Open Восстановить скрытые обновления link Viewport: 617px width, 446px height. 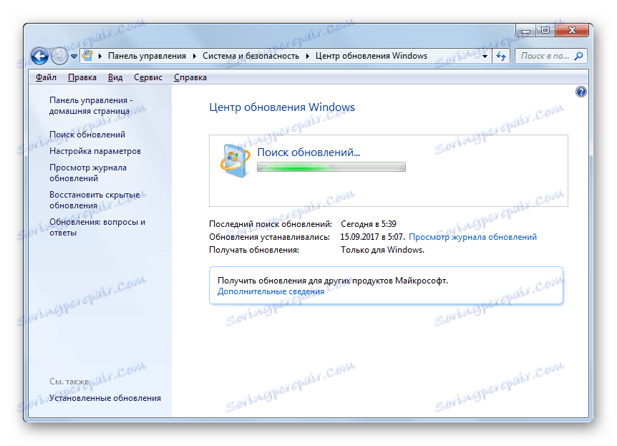[94, 200]
